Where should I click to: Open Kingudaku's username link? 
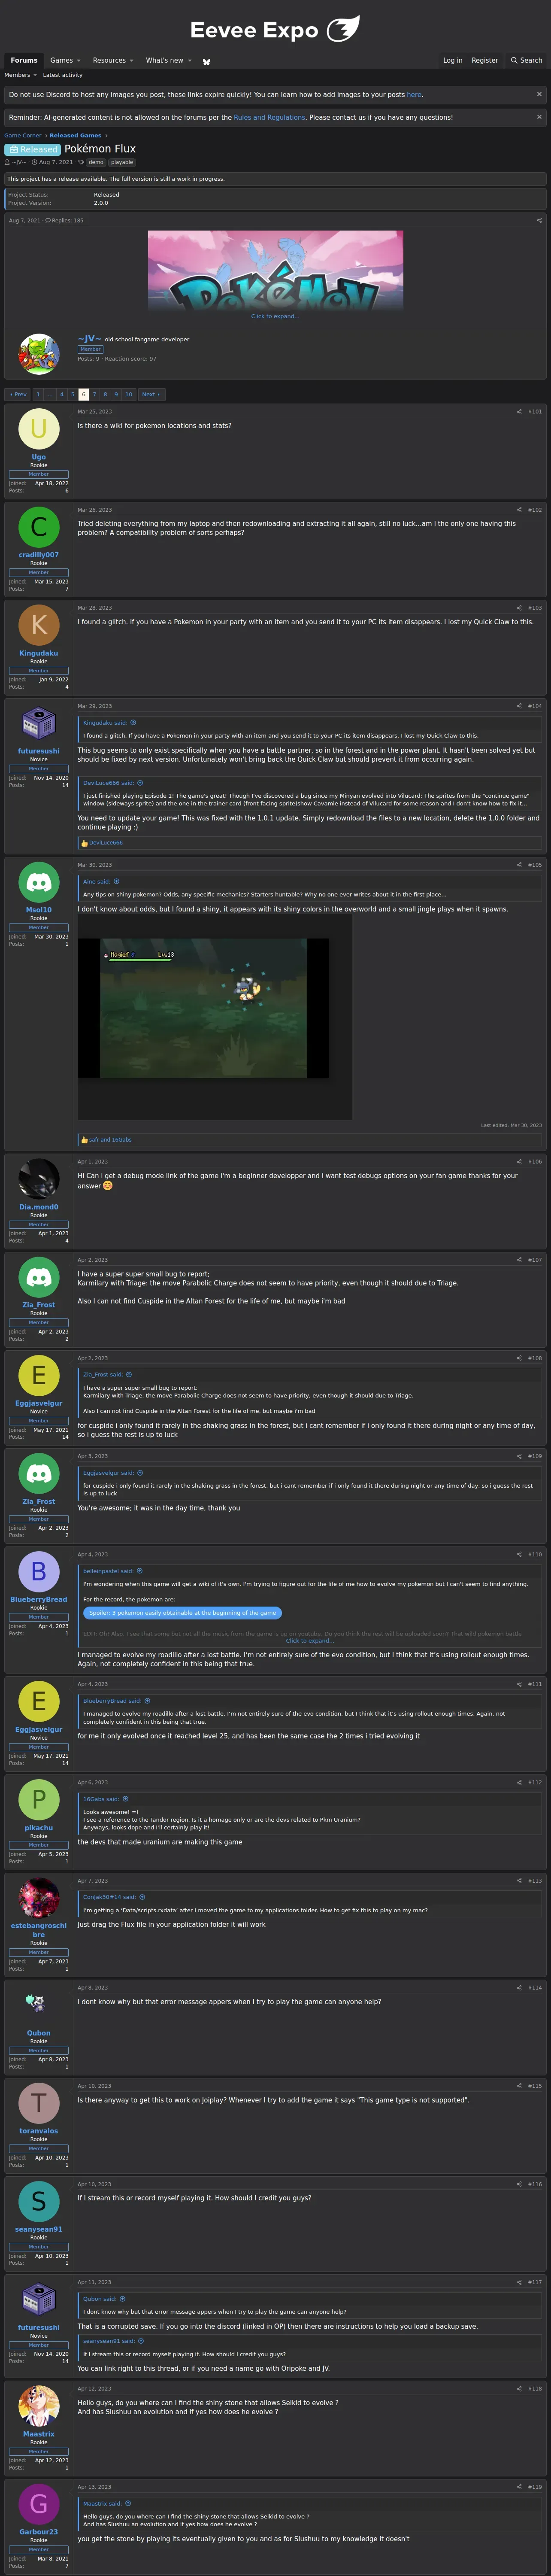pyautogui.click(x=39, y=653)
